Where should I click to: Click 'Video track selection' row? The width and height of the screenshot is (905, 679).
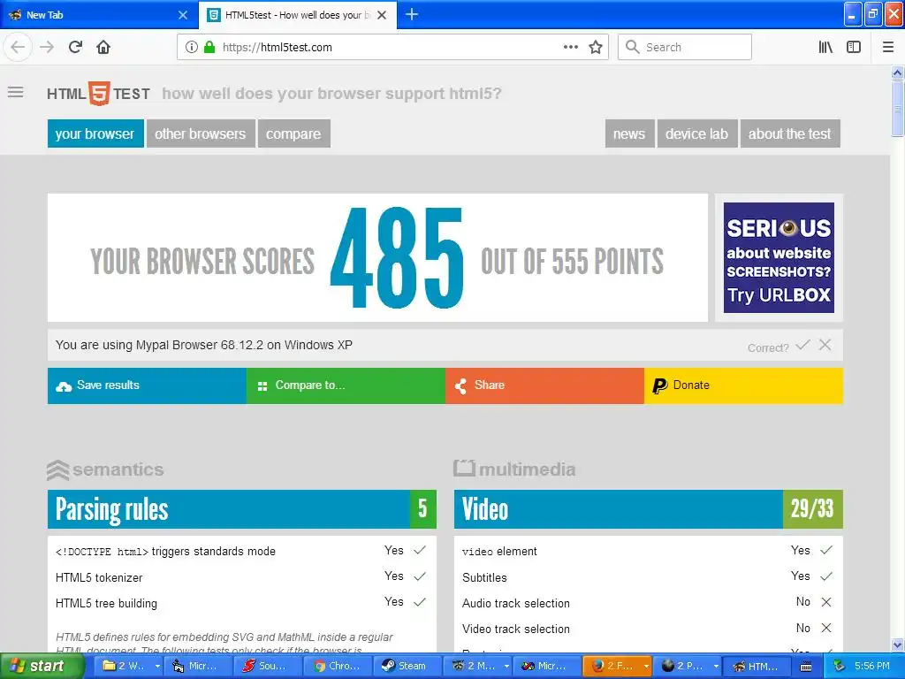(x=648, y=629)
